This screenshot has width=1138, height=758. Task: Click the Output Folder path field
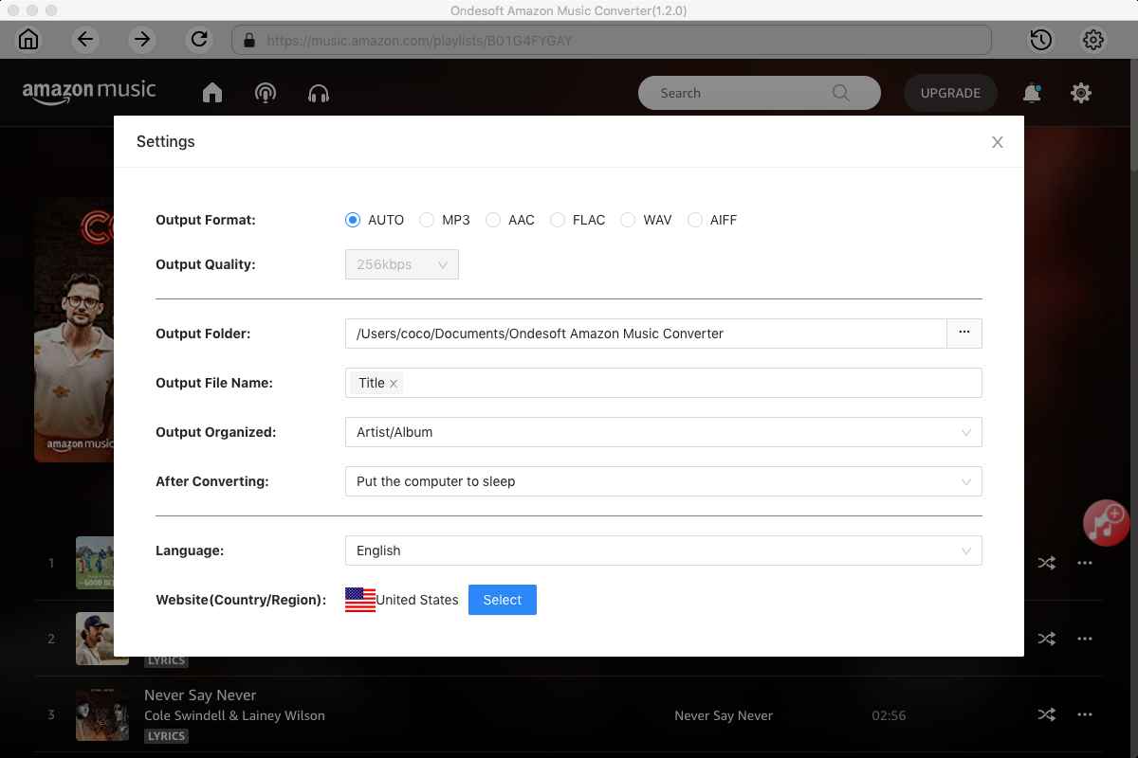click(x=645, y=334)
